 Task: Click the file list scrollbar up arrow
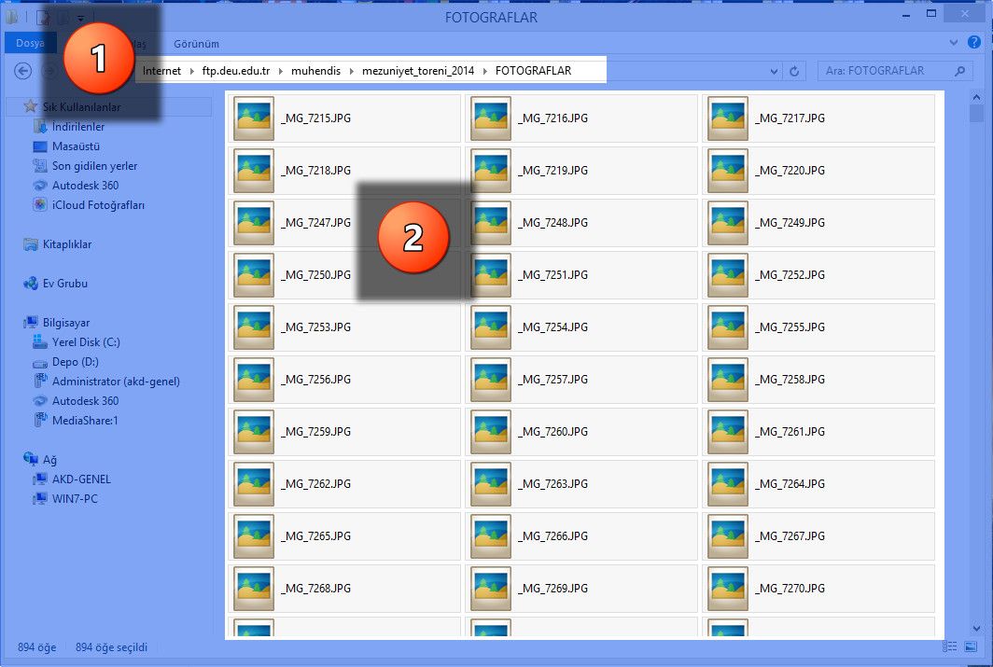976,97
